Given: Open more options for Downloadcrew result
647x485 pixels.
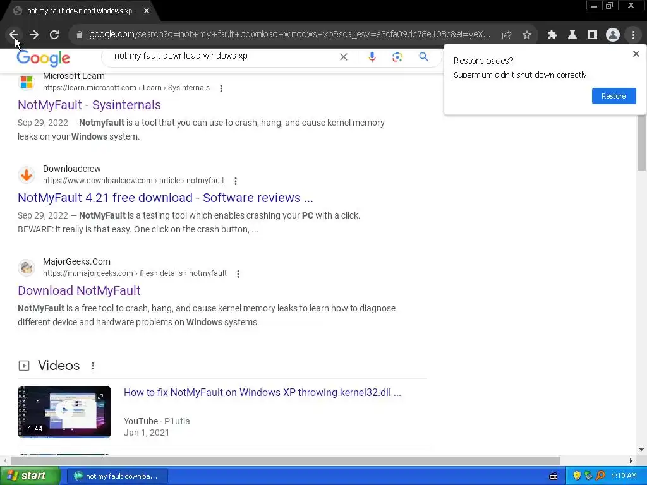Looking at the screenshot, I should click(x=235, y=181).
